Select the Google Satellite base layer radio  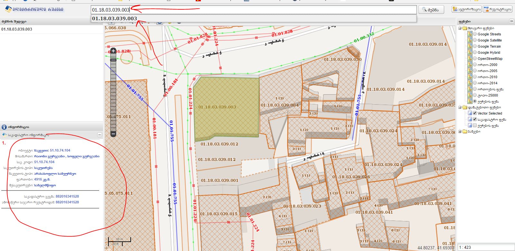(475, 40)
